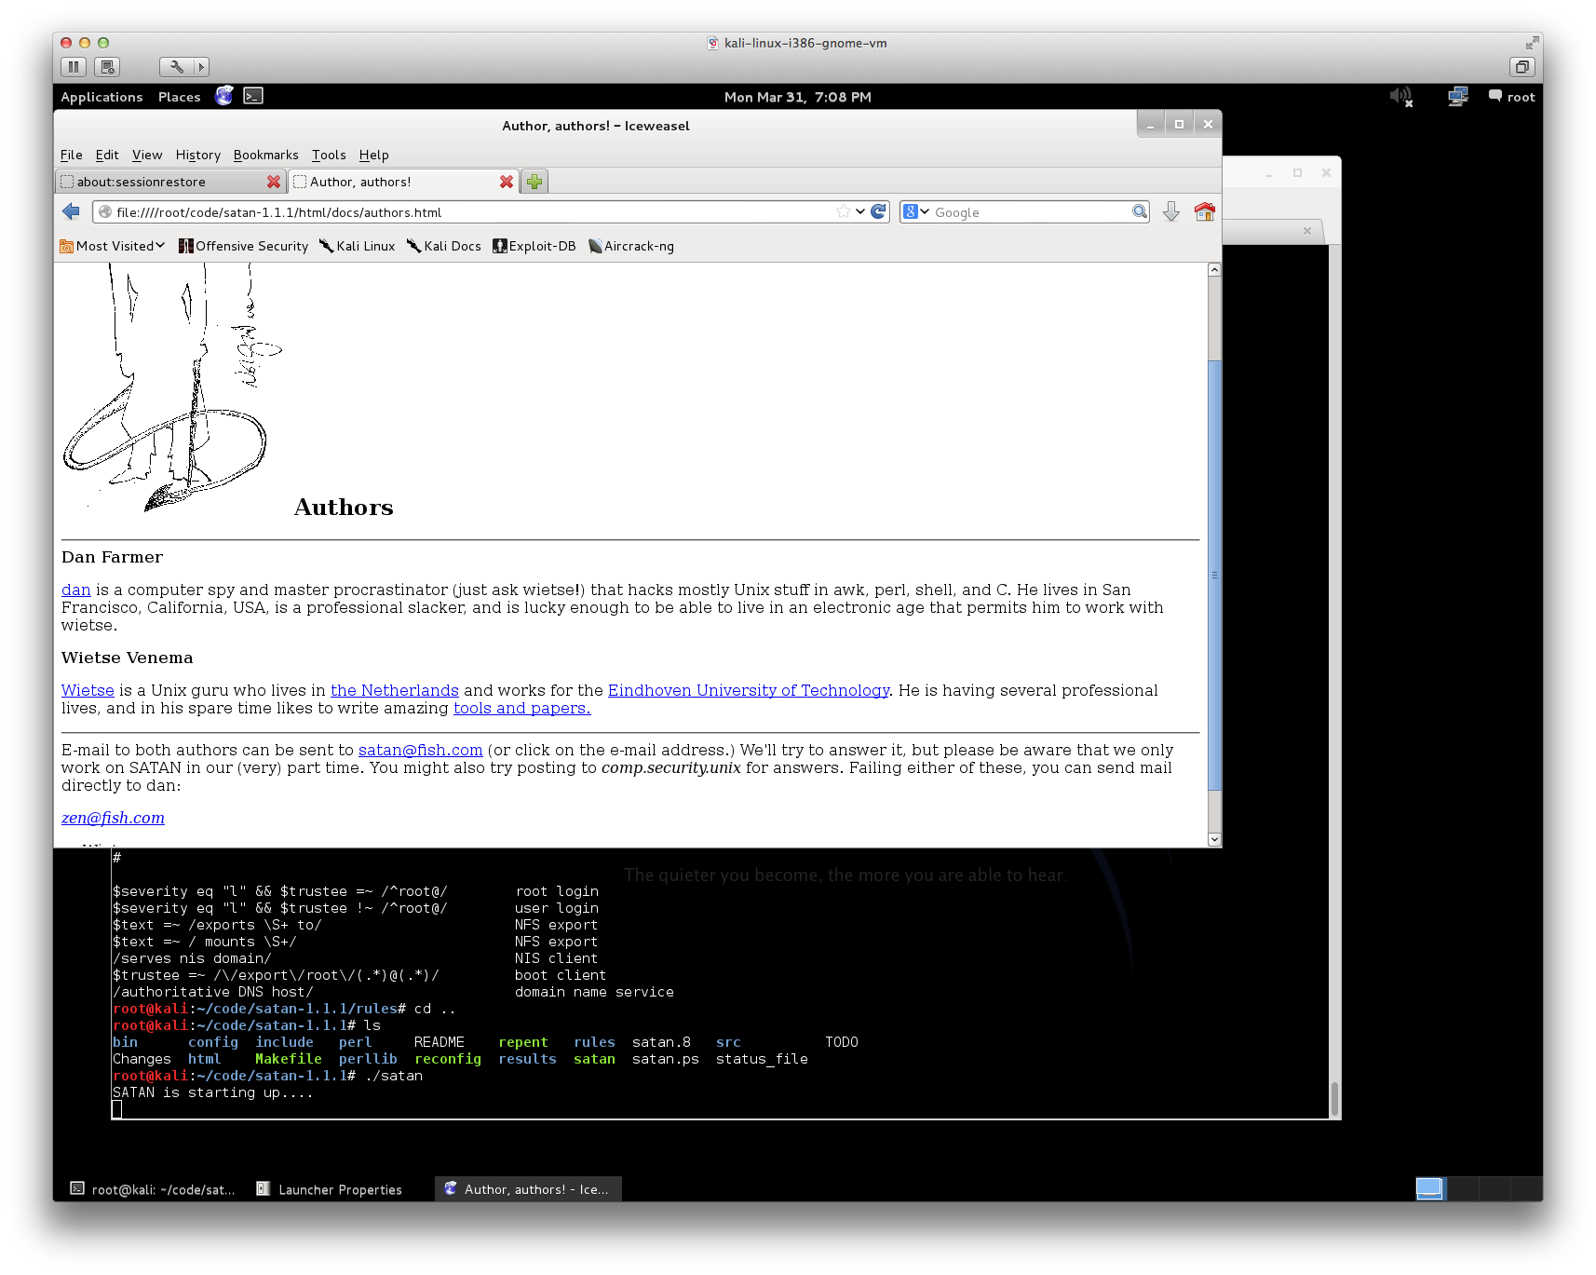
Task: Open the Edit menu in Iceweasel
Action: [107, 155]
